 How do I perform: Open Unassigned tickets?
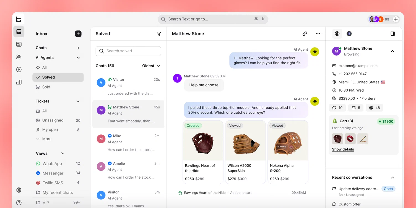[58, 120]
